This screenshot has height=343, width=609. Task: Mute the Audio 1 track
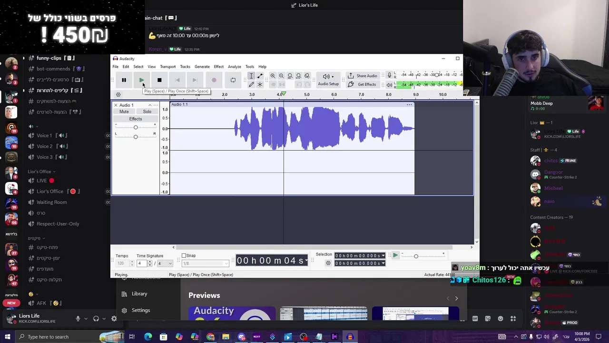(x=124, y=111)
